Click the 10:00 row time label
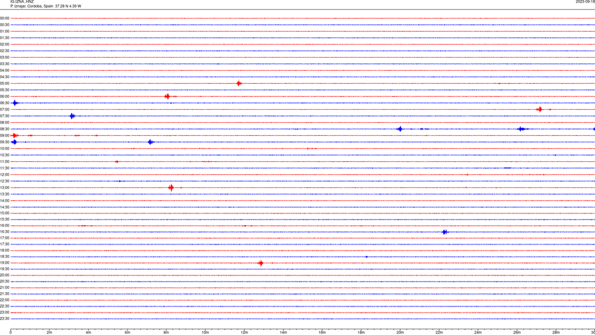 [x=4, y=148]
